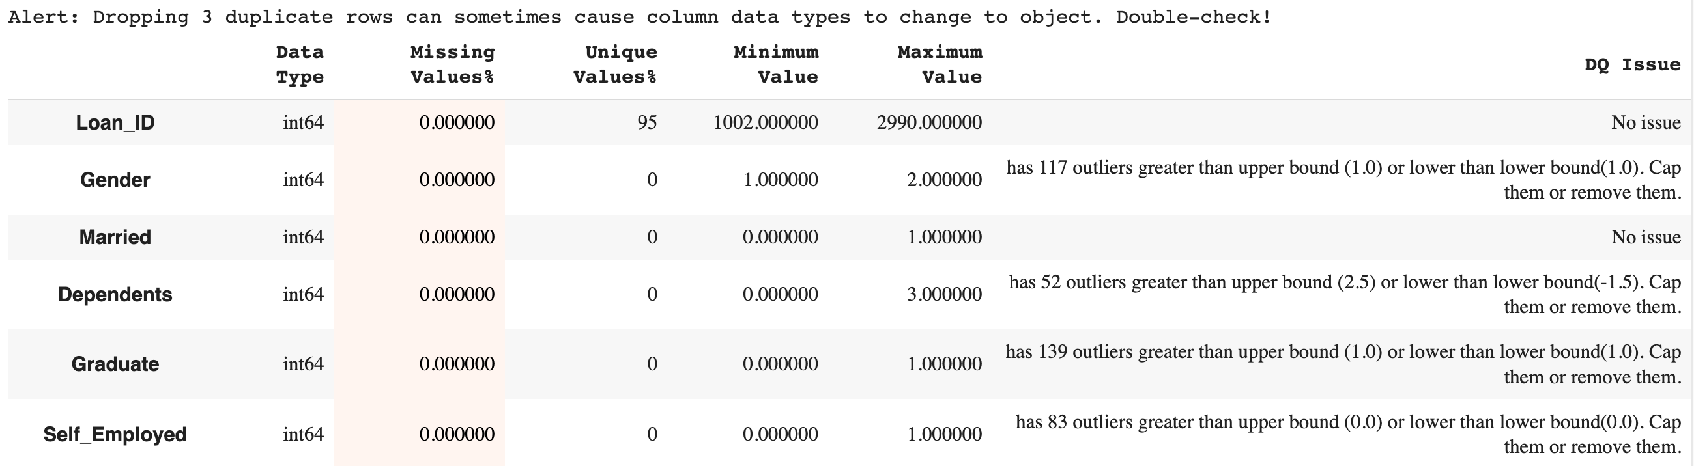Click the Self_Employed 83 outliers message
This screenshot has height=466, width=1694.
click(x=1348, y=435)
